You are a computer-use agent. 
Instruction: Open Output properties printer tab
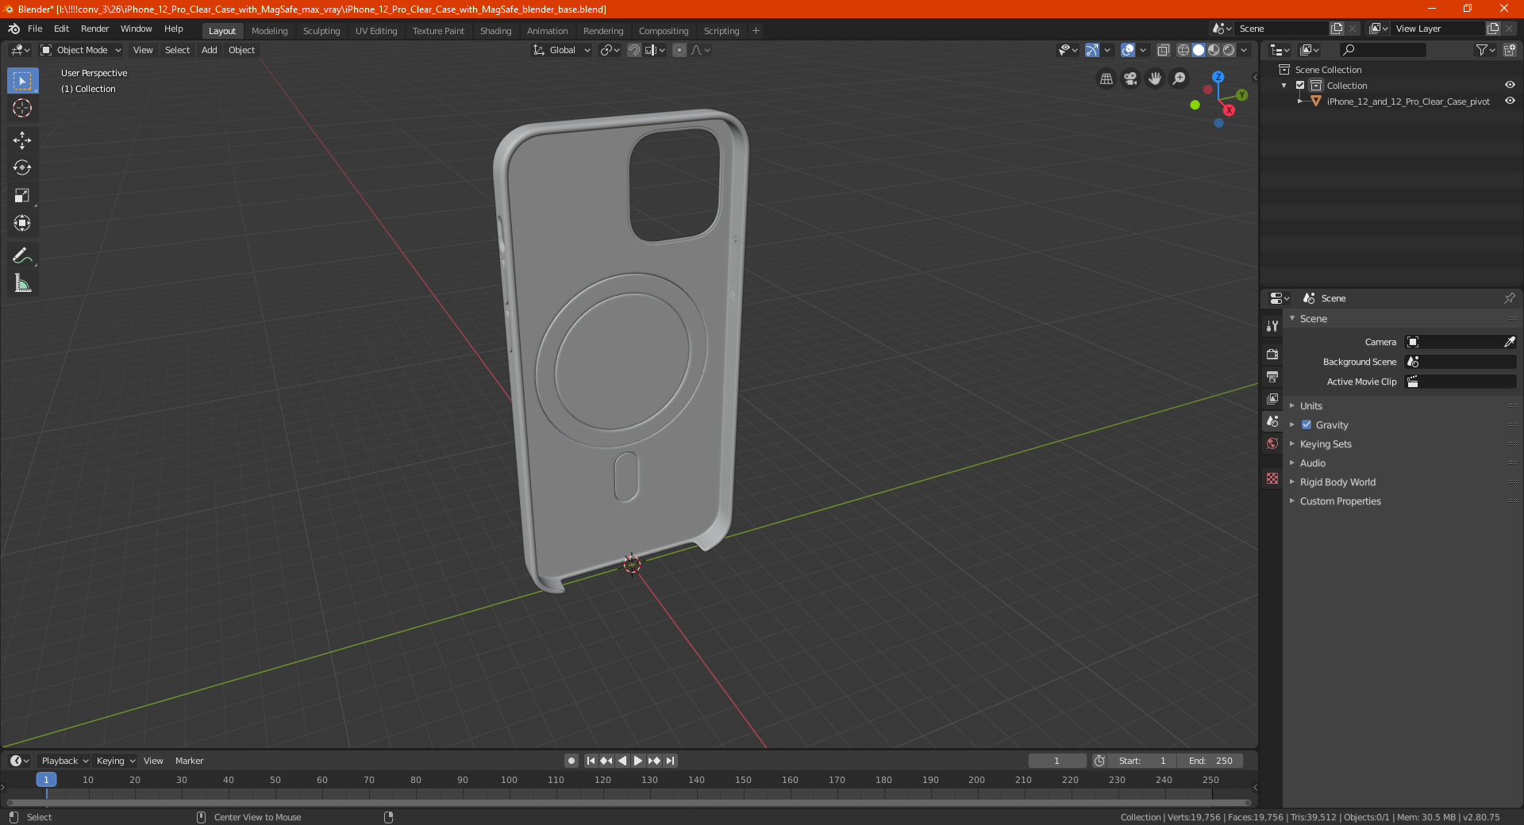pos(1272,376)
